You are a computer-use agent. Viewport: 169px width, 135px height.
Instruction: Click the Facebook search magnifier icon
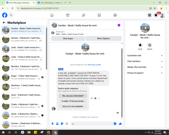[x=11, y=15]
